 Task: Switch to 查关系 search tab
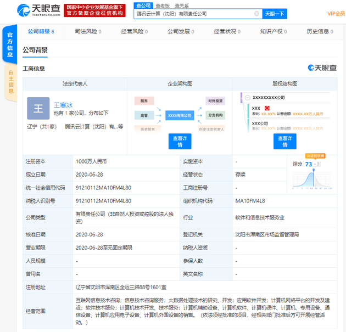(x=182, y=5)
